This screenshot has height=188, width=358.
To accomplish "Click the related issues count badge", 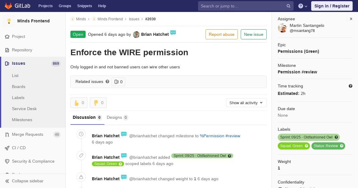I will click(x=118, y=82).
